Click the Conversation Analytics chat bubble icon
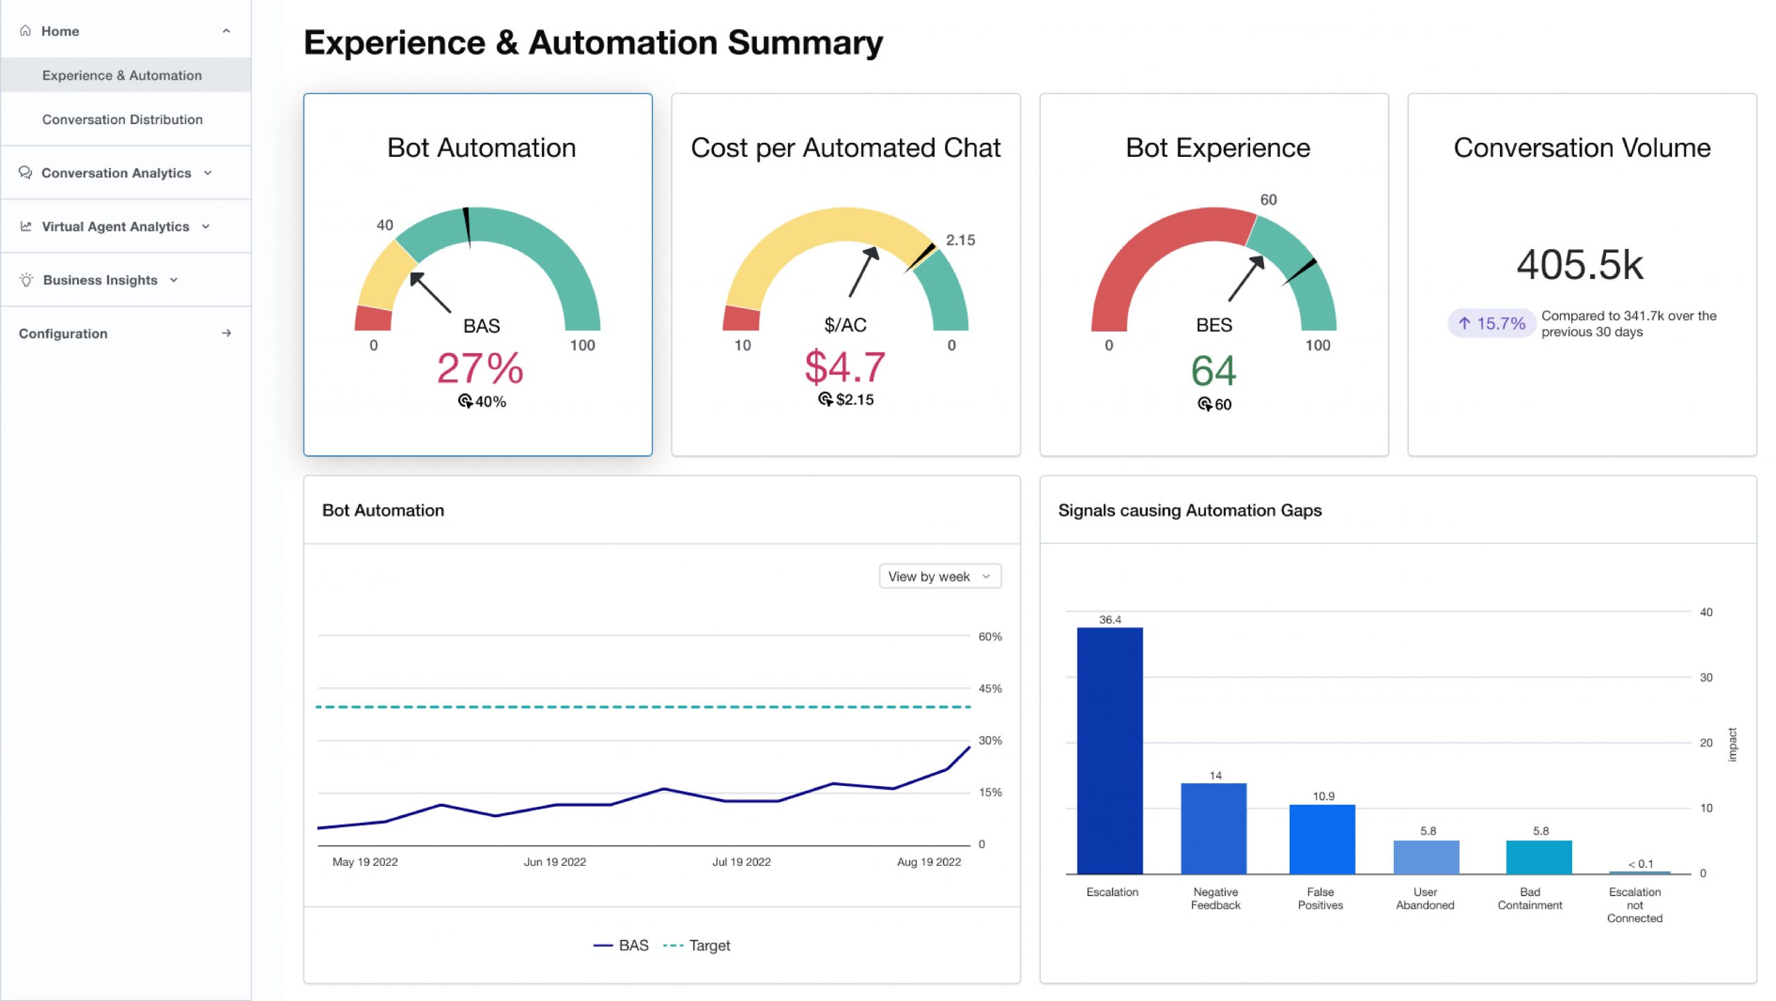1776x1001 pixels. [x=26, y=172]
